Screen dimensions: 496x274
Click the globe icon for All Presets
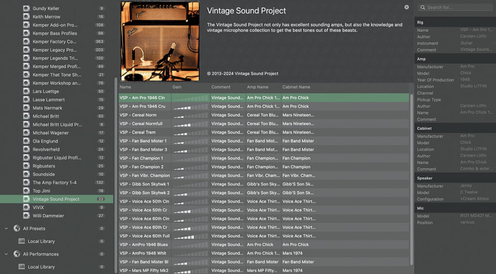point(17,228)
